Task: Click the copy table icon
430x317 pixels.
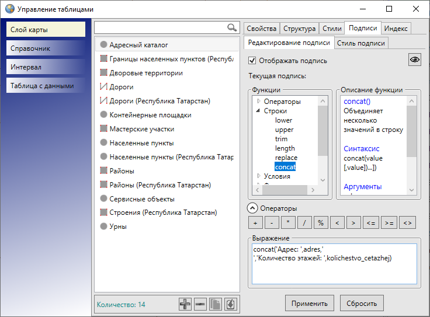Action: pyautogui.click(x=216, y=304)
